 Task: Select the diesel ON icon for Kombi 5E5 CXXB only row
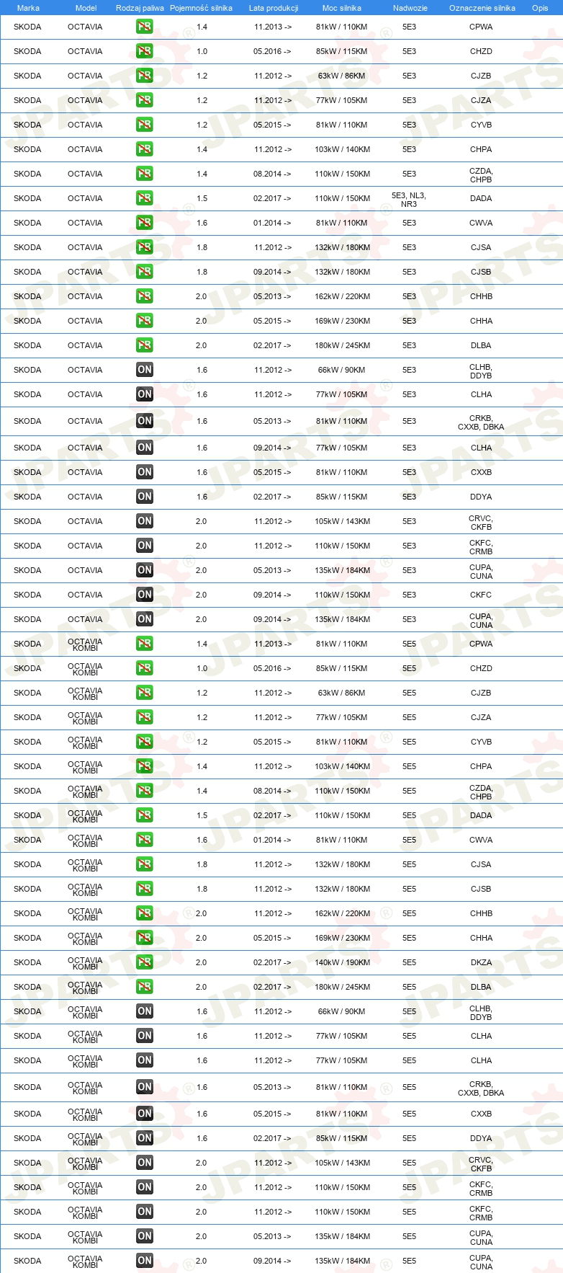[x=145, y=1114]
